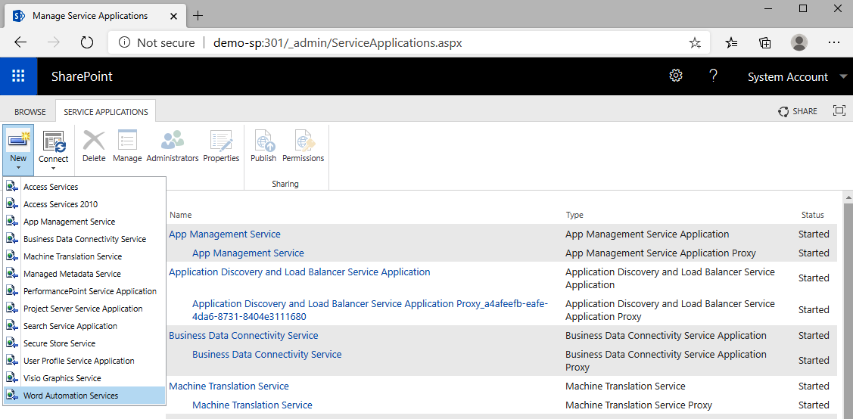Close the Manage Service Applications tab
853x419 pixels.
point(173,16)
